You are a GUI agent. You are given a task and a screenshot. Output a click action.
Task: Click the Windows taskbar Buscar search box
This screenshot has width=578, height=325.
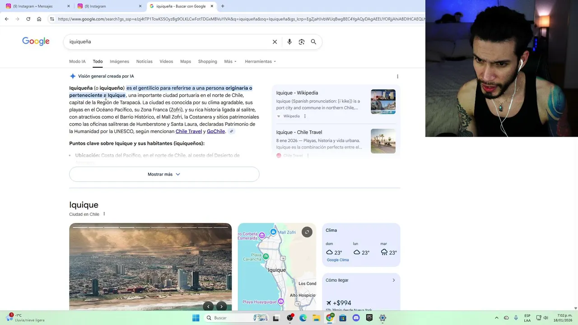(236, 318)
